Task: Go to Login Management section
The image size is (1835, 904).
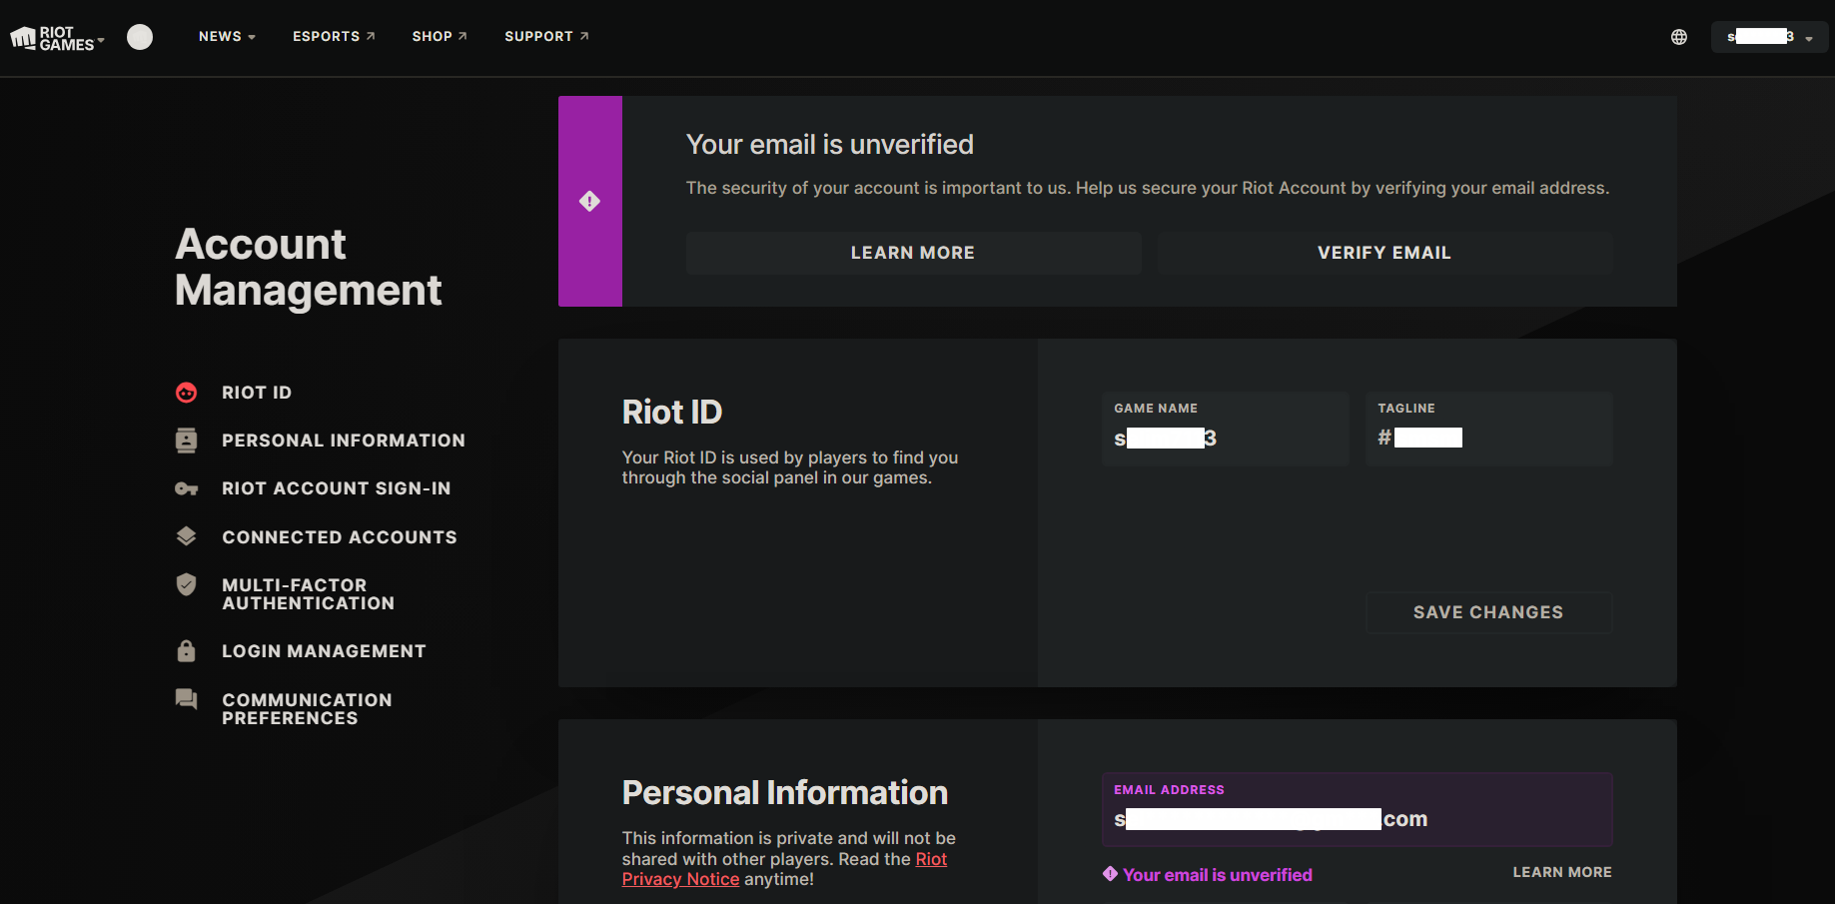Action: tap(324, 651)
